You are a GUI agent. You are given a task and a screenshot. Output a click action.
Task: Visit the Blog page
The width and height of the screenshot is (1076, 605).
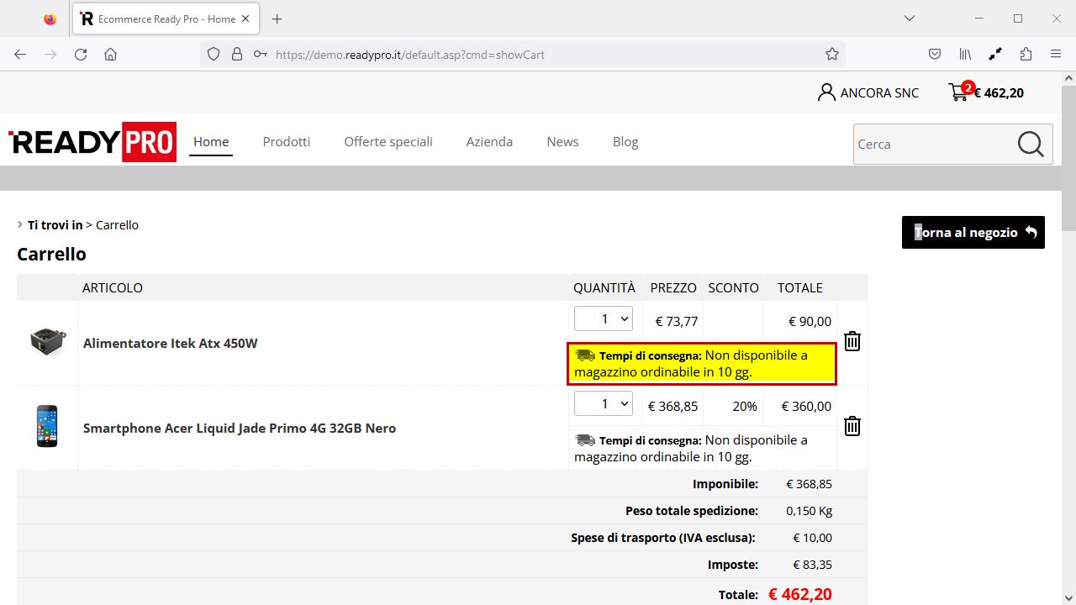[625, 142]
